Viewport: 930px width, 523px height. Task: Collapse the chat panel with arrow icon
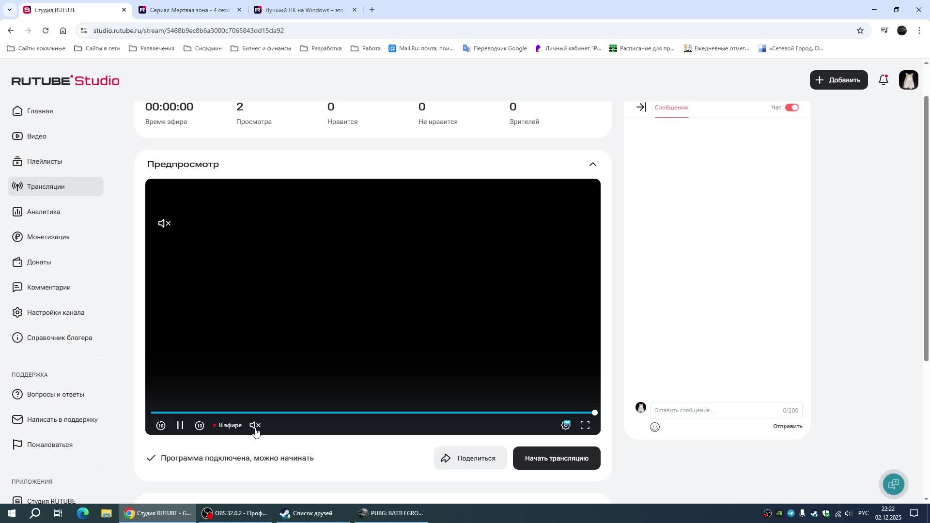point(641,108)
